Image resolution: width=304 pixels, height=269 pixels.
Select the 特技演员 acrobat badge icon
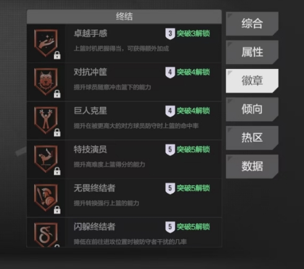tap(46, 159)
